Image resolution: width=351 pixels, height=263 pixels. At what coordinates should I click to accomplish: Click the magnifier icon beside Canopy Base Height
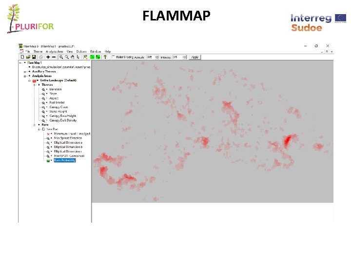coord(43,116)
